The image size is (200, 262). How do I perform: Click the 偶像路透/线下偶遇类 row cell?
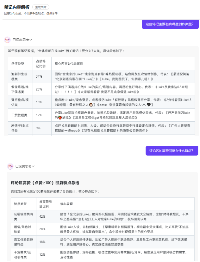[20, 89]
